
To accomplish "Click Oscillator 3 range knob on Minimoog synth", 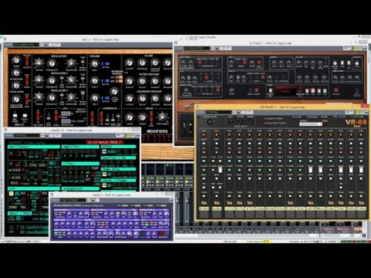I will click(x=39, y=97).
